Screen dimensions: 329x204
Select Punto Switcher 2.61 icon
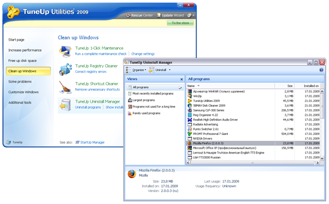tap(190, 129)
